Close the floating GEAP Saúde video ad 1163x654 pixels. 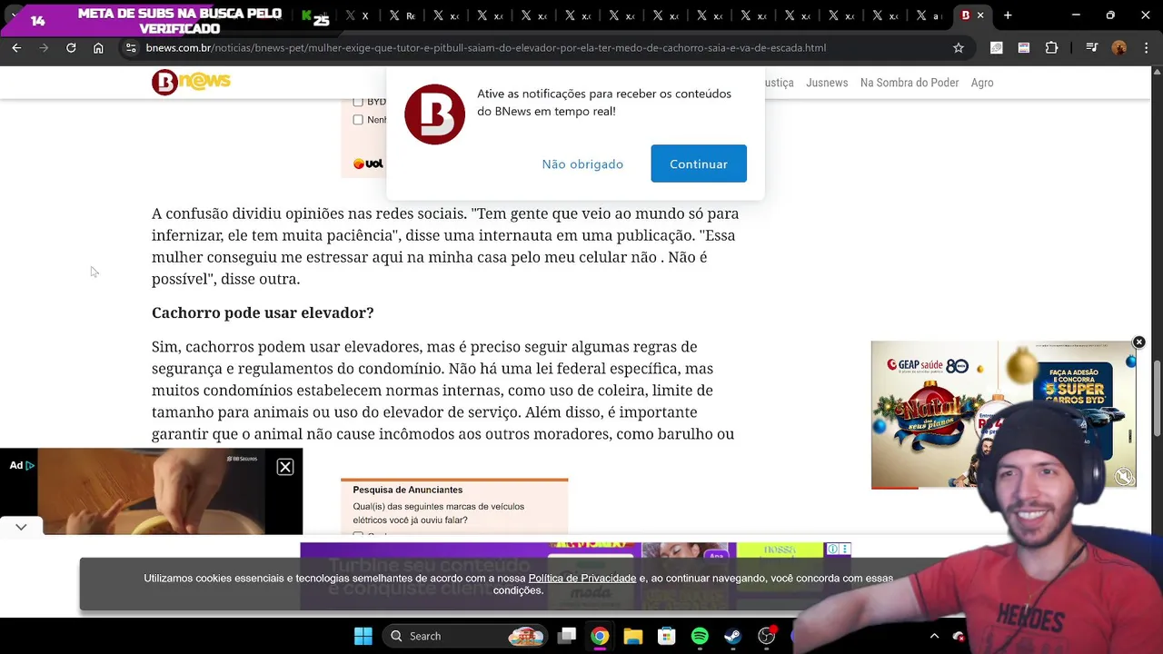point(1138,342)
